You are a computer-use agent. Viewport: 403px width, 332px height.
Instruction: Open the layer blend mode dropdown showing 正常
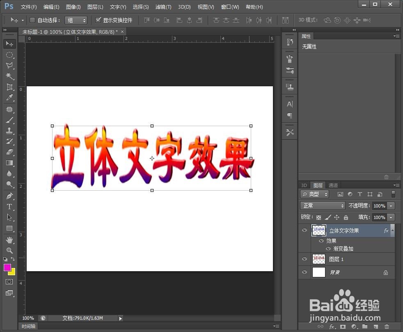click(323, 205)
